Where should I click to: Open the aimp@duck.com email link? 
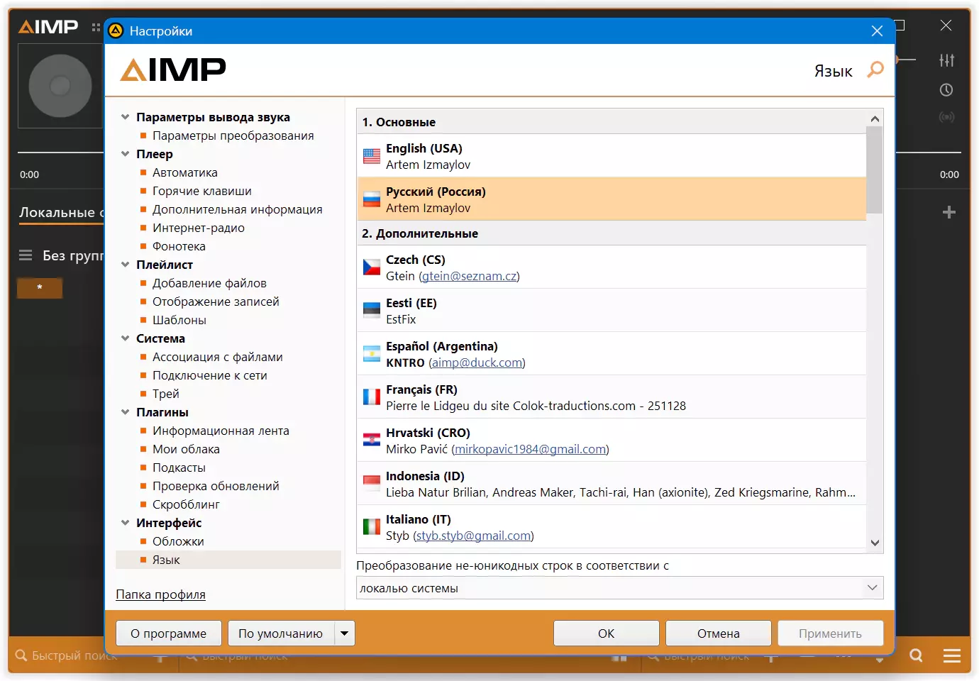pyautogui.click(x=477, y=362)
